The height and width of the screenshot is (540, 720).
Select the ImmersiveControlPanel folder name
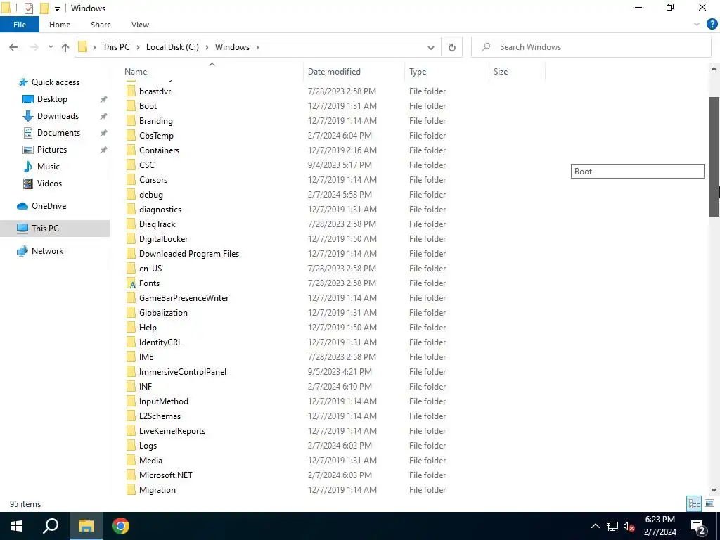(x=182, y=372)
